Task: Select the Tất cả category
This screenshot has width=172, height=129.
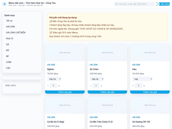Action: coord(22,21)
